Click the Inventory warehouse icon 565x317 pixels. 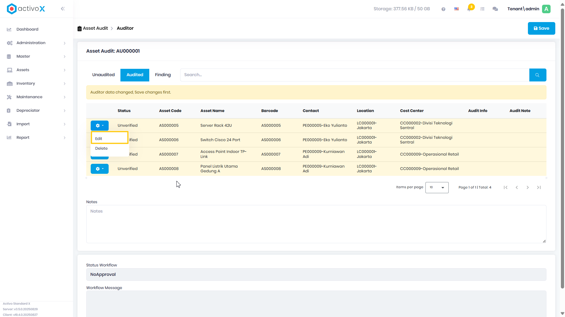point(9,84)
